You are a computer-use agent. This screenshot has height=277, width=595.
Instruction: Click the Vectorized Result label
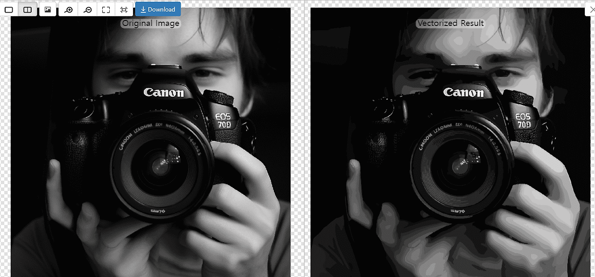pyautogui.click(x=450, y=23)
